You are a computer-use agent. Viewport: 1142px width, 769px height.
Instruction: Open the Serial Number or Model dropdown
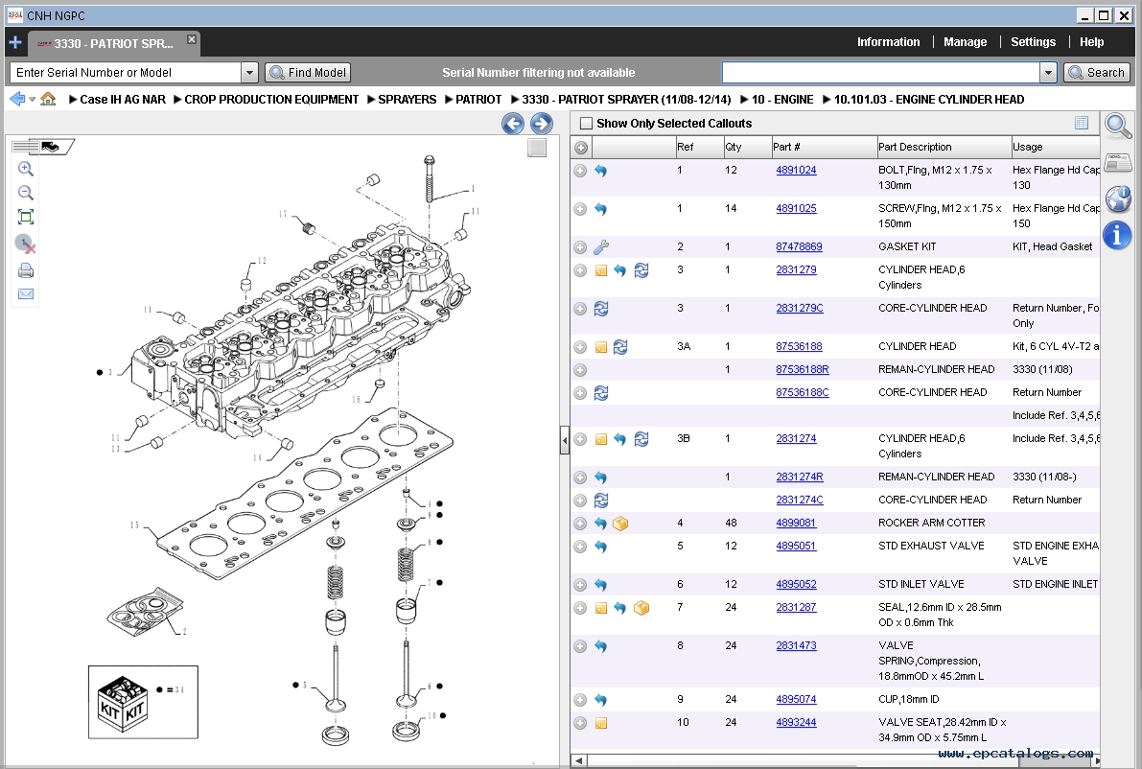coord(249,72)
